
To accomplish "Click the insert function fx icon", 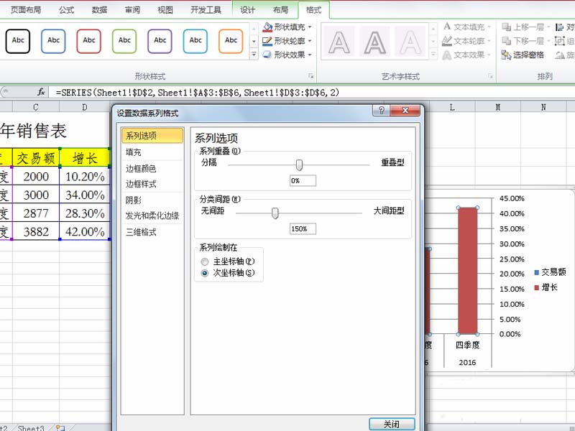I will 42,93.
